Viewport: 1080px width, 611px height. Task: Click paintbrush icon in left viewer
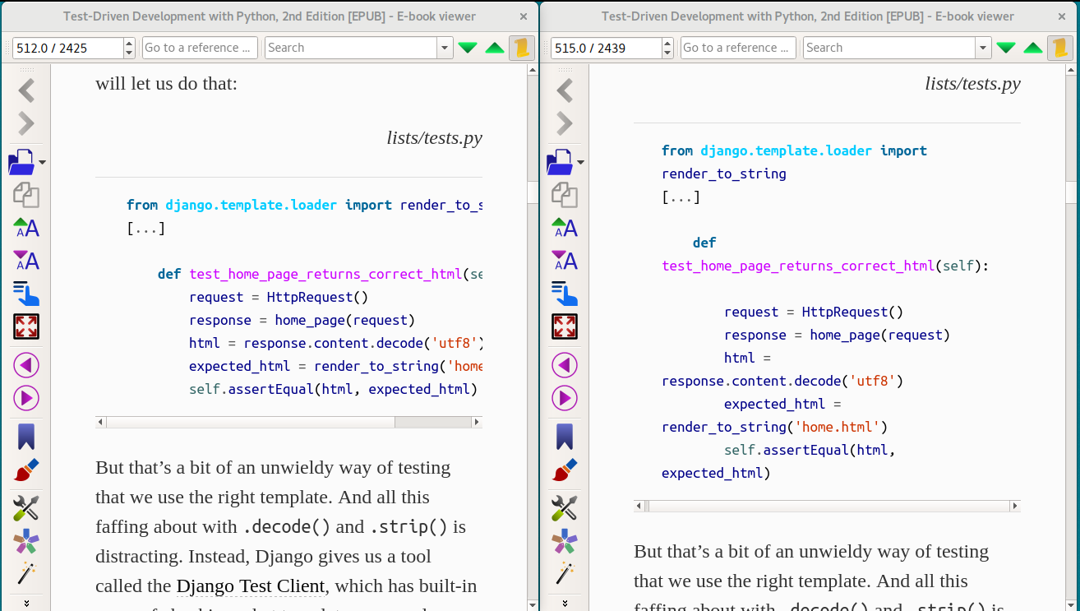tap(26, 470)
